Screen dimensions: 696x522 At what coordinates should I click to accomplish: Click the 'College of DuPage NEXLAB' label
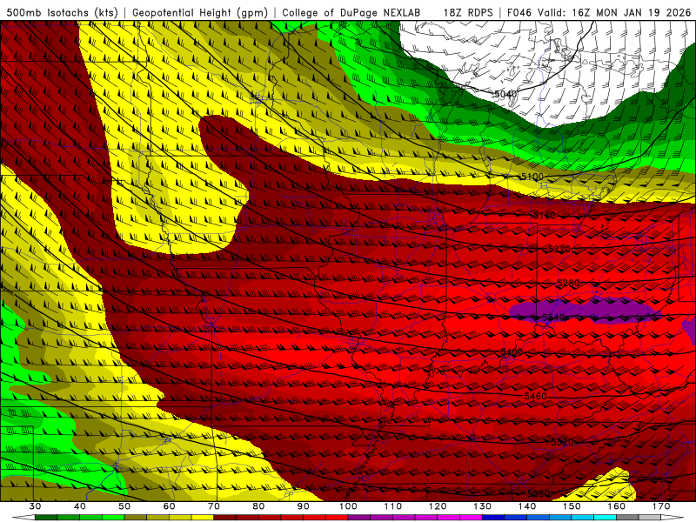pyautogui.click(x=351, y=12)
